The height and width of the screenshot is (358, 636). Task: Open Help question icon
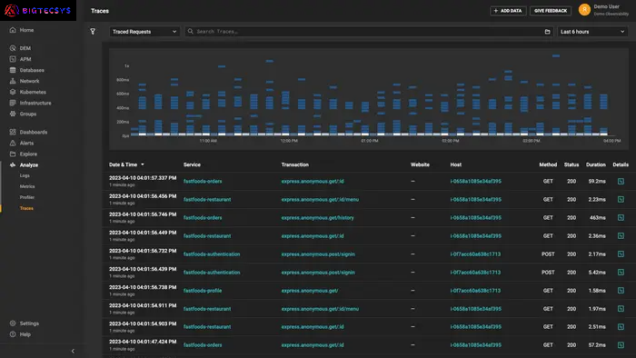point(13,334)
